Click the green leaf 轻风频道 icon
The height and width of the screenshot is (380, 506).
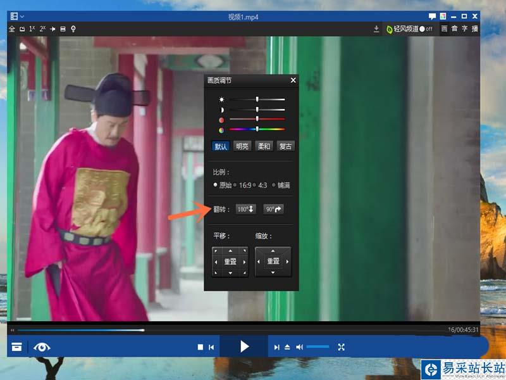tap(390, 29)
